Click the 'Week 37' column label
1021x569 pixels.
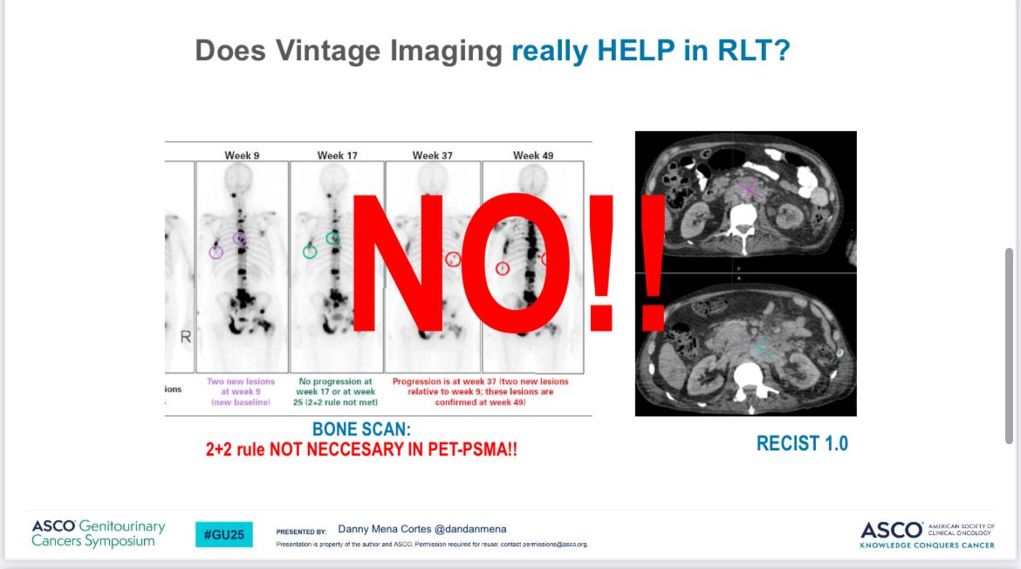point(432,155)
